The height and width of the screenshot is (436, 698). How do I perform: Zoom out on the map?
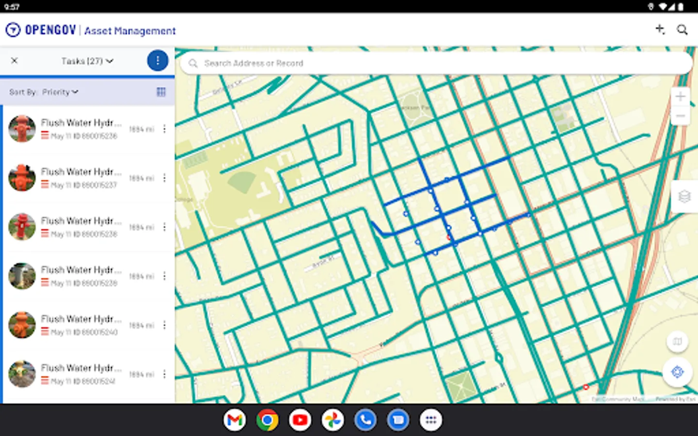[680, 116]
